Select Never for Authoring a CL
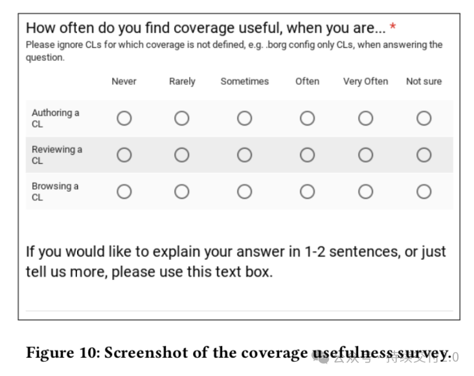This screenshot has width=474, height=376. point(124,119)
